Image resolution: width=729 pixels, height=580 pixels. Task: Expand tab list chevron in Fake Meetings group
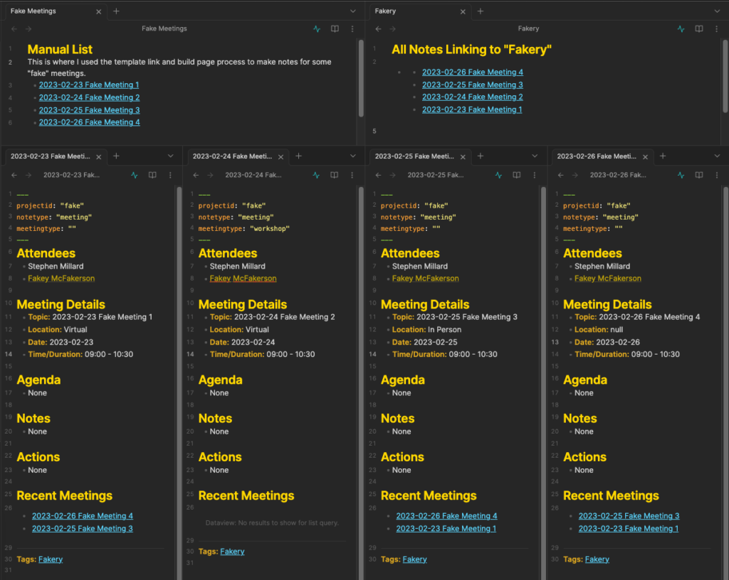coord(353,11)
